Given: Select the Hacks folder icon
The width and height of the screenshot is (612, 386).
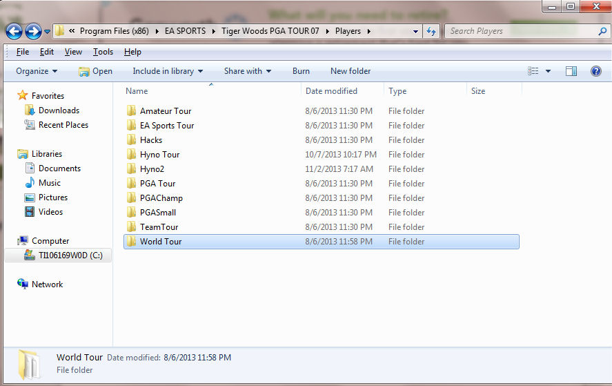Looking at the screenshot, I should point(132,139).
